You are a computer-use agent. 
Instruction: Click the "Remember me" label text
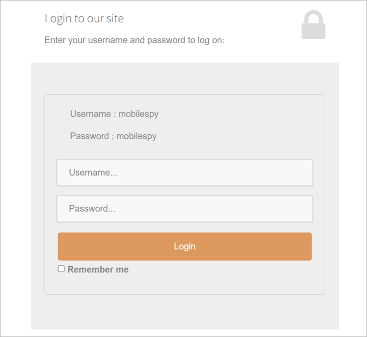tap(98, 270)
